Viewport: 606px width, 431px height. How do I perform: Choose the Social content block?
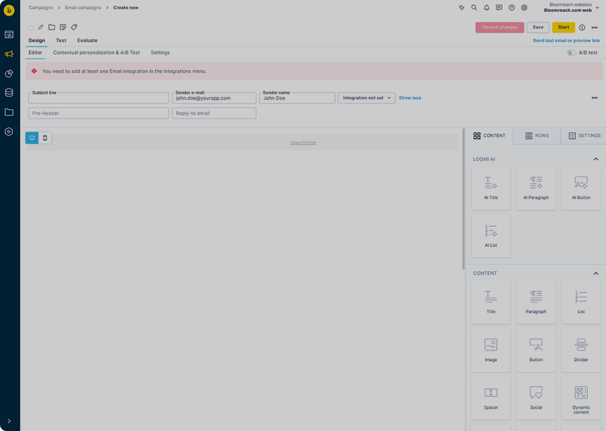point(536,398)
